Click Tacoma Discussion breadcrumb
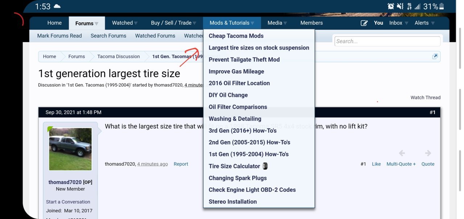This screenshot has width=464, height=219. pos(119,56)
